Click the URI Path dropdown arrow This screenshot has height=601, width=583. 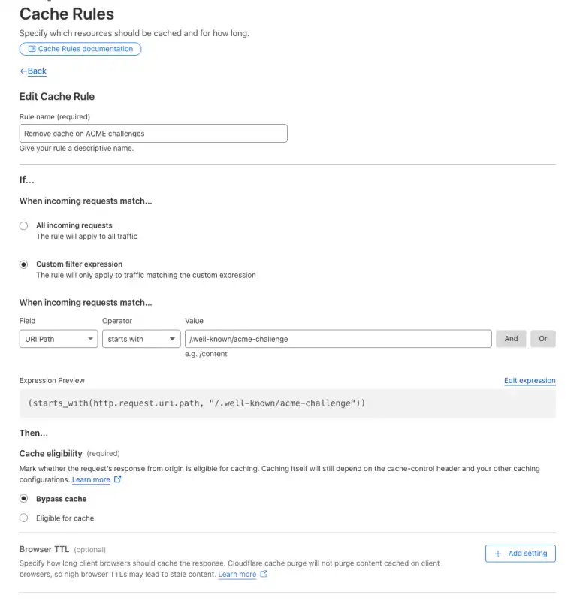(90, 339)
